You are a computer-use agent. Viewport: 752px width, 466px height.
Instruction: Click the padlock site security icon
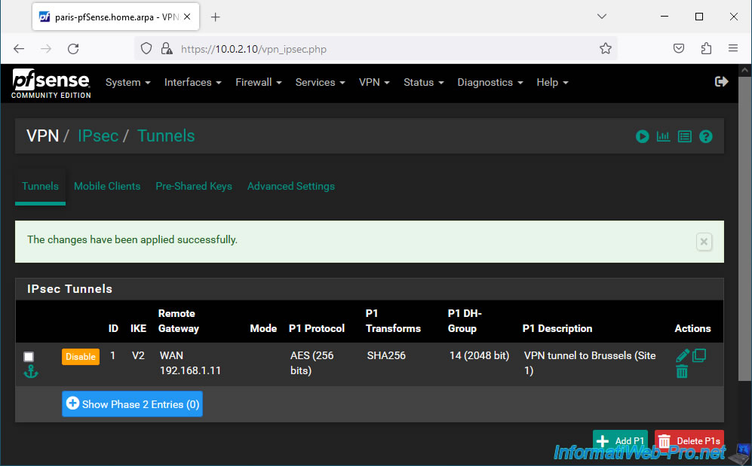tap(167, 49)
